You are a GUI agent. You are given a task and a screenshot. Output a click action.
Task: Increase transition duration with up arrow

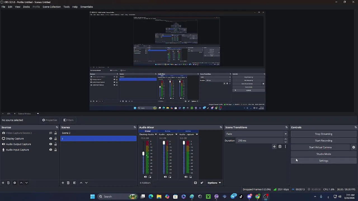point(286,139)
